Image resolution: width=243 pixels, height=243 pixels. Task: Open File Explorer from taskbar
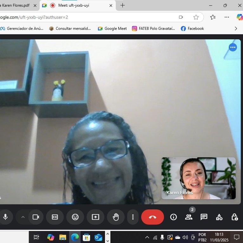click(63, 237)
